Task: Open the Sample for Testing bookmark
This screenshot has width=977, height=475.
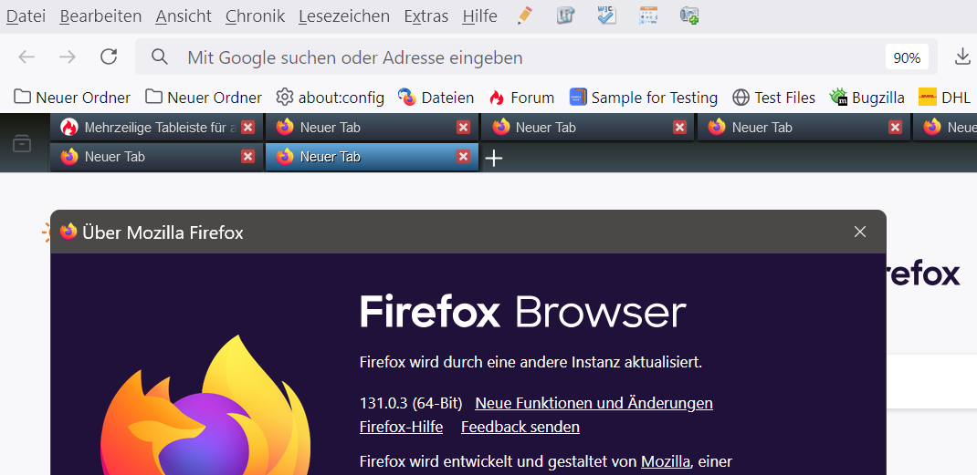Action: [644, 98]
